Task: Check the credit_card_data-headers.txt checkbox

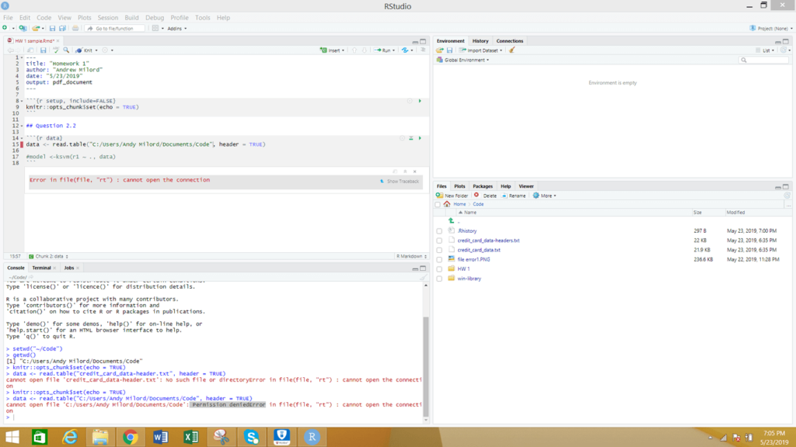Action: 440,241
